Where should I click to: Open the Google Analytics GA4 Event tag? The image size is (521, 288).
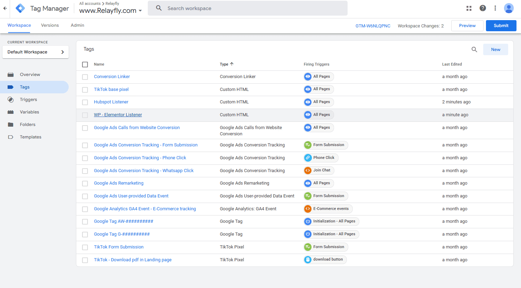click(x=145, y=209)
